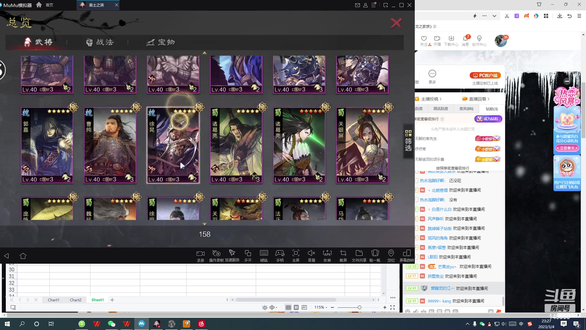586x330 pixels.
Task: Open 更多 options in Douyu player
Action: [x=432, y=77]
